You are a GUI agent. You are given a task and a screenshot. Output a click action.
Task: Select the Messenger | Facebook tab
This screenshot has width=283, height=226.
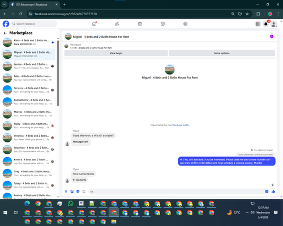point(34,5)
